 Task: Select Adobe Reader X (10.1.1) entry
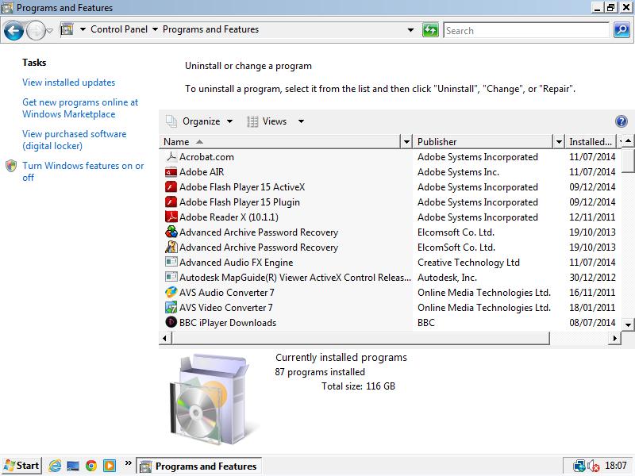click(x=229, y=217)
